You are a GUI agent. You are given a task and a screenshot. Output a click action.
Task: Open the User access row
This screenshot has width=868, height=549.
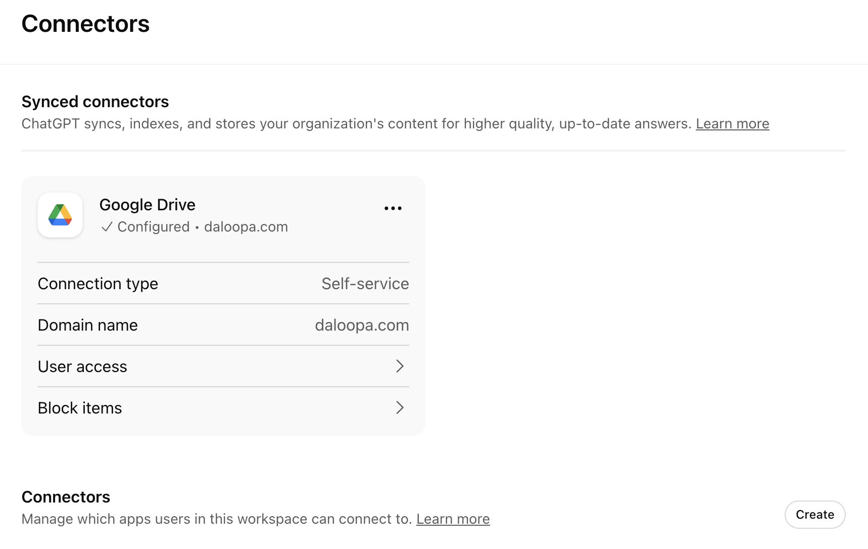pos(223,367)
